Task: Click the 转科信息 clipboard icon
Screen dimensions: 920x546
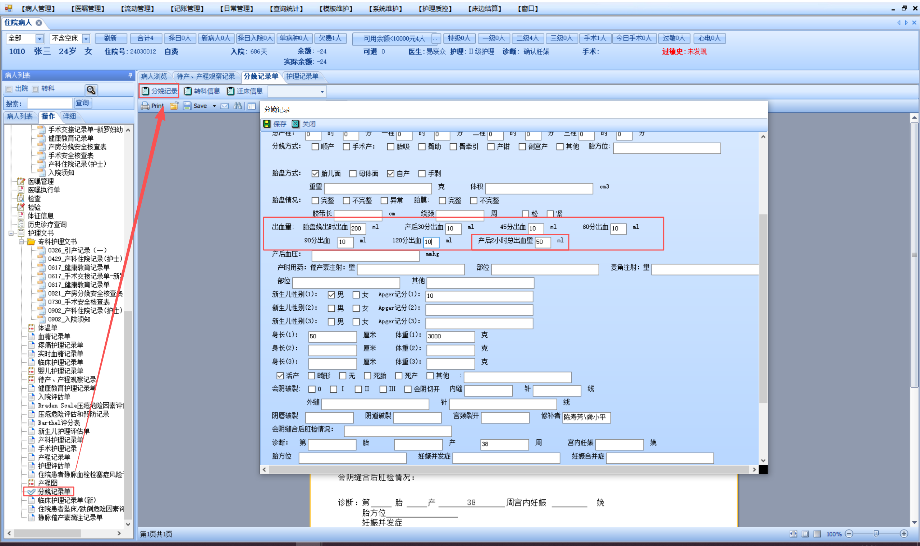Action: (188, 91)
